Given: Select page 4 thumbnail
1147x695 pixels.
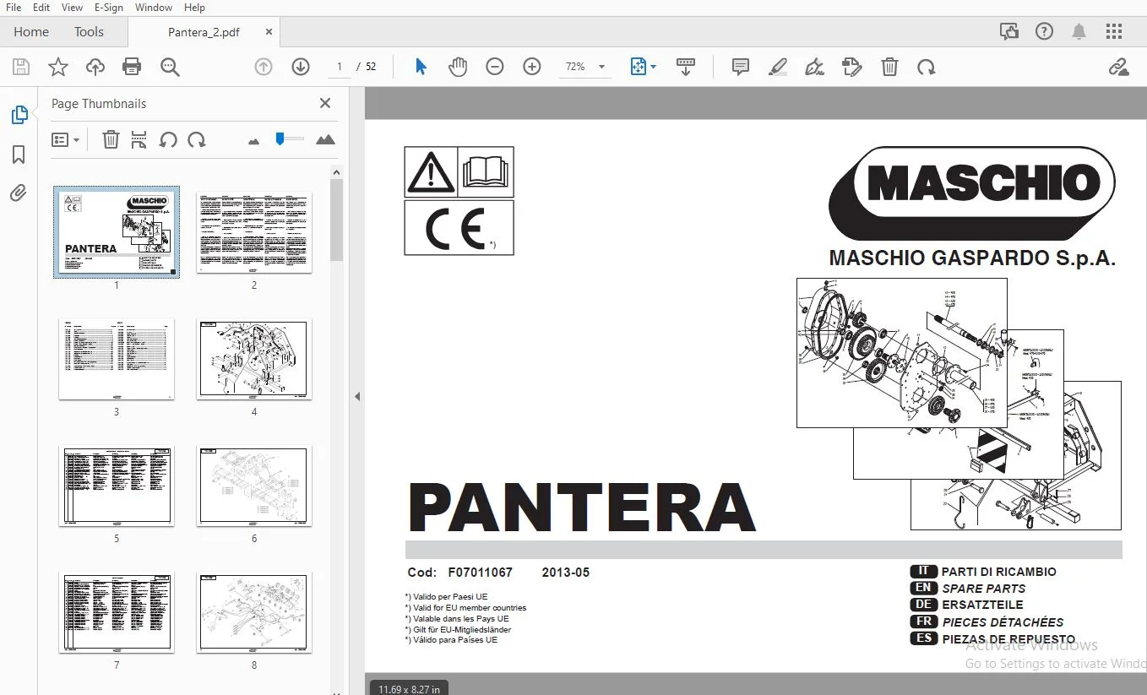Looking at the screenshot, I should coord(254,359).
